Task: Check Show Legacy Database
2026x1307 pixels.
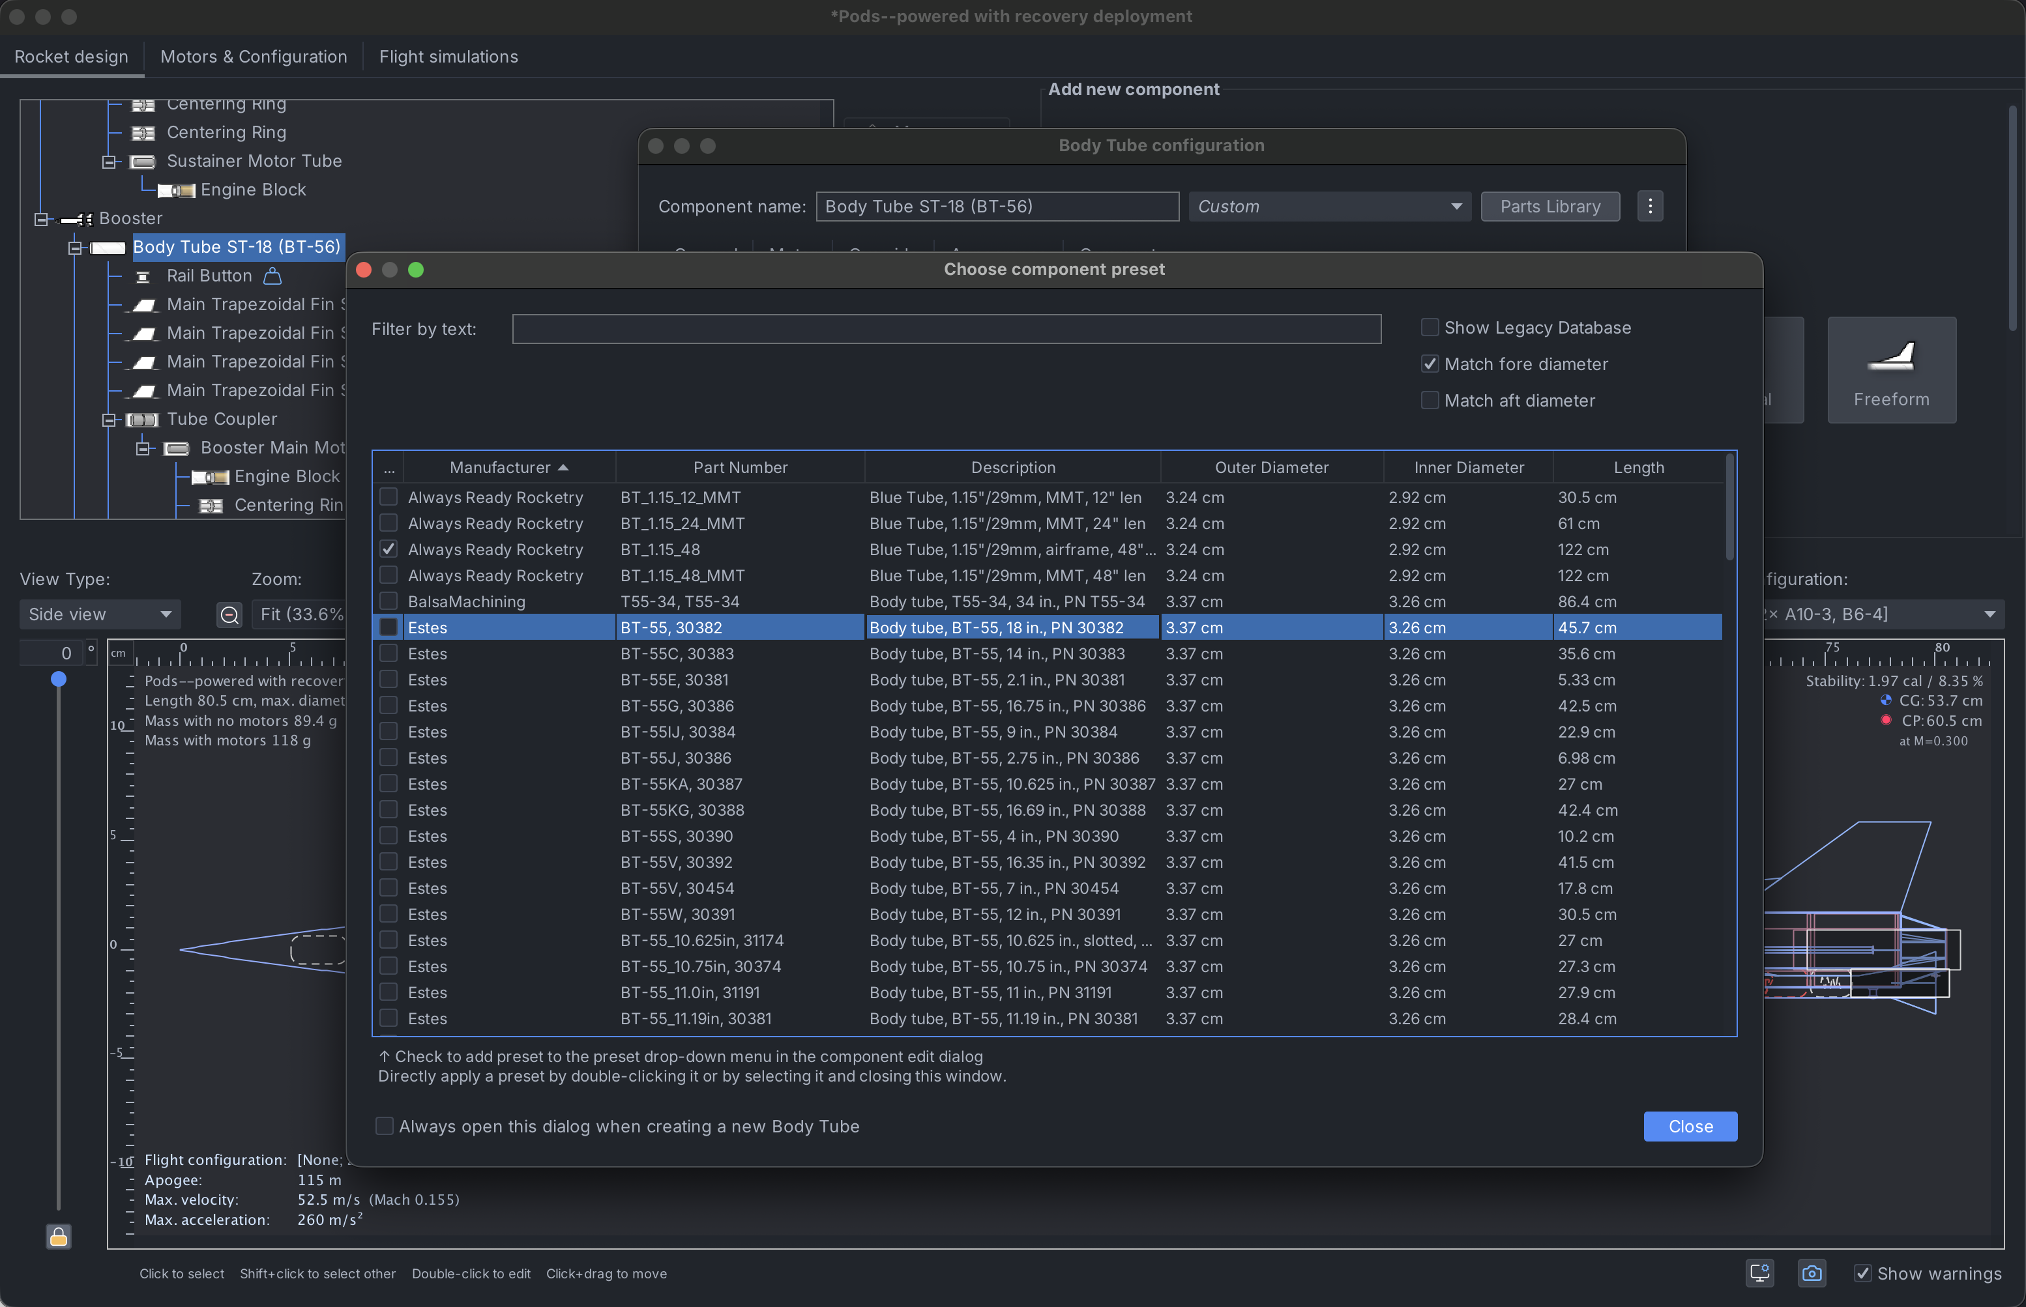Action: [1430, 327]
